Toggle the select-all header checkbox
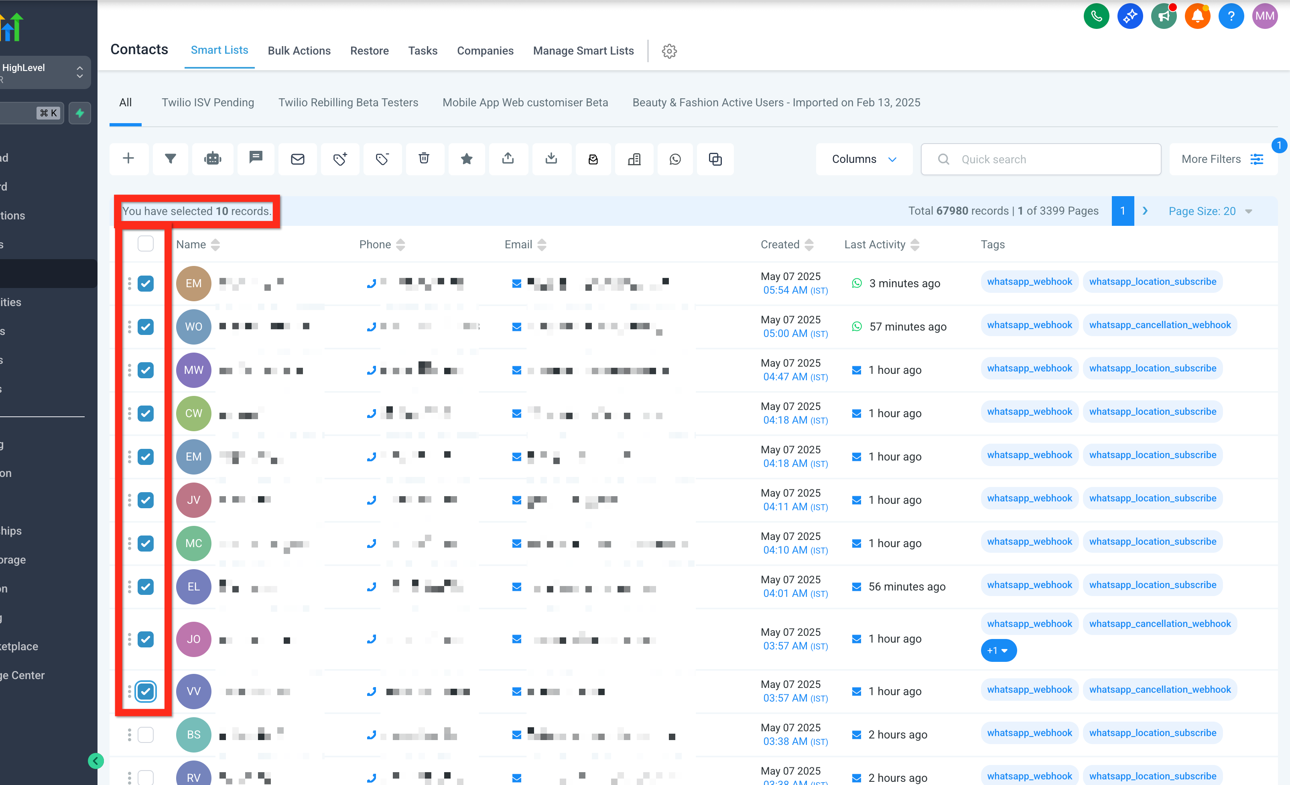The image size is (1290, 785). click(x=146, y=244)
